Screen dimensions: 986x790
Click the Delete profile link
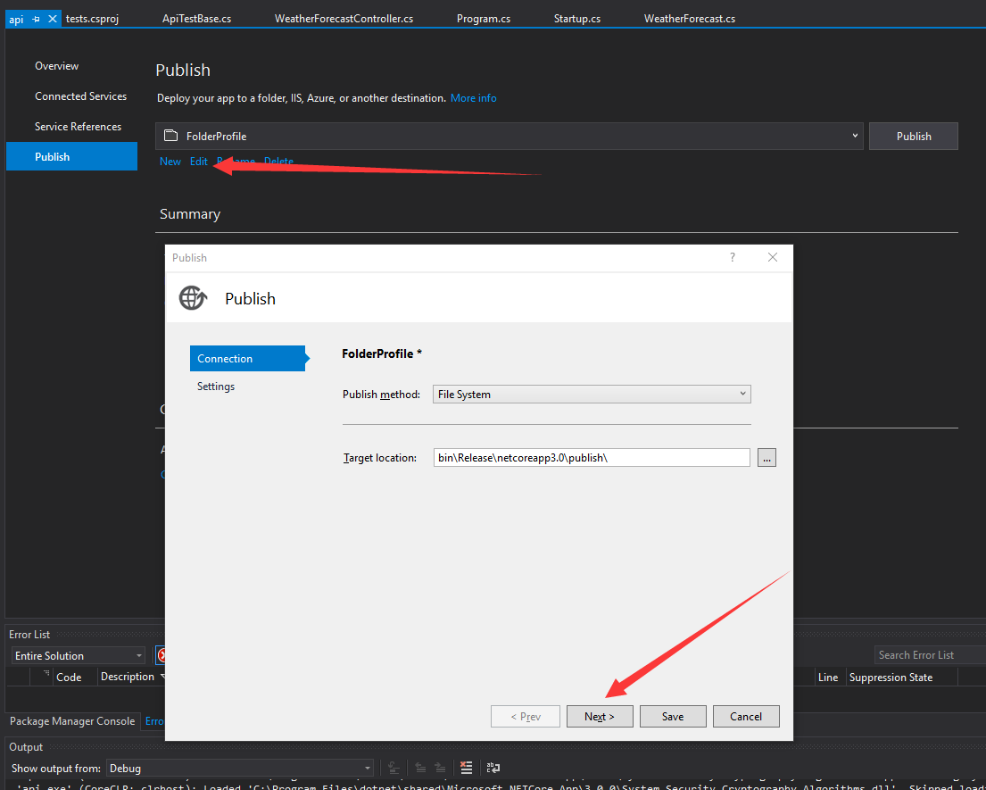coord(278,162)
